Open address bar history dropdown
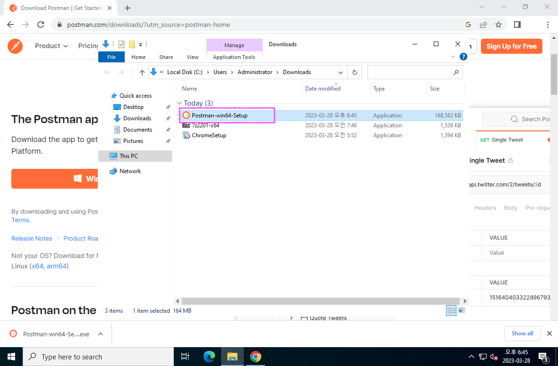The width and height of the screenshot is (558, 366). pos(341,72)
